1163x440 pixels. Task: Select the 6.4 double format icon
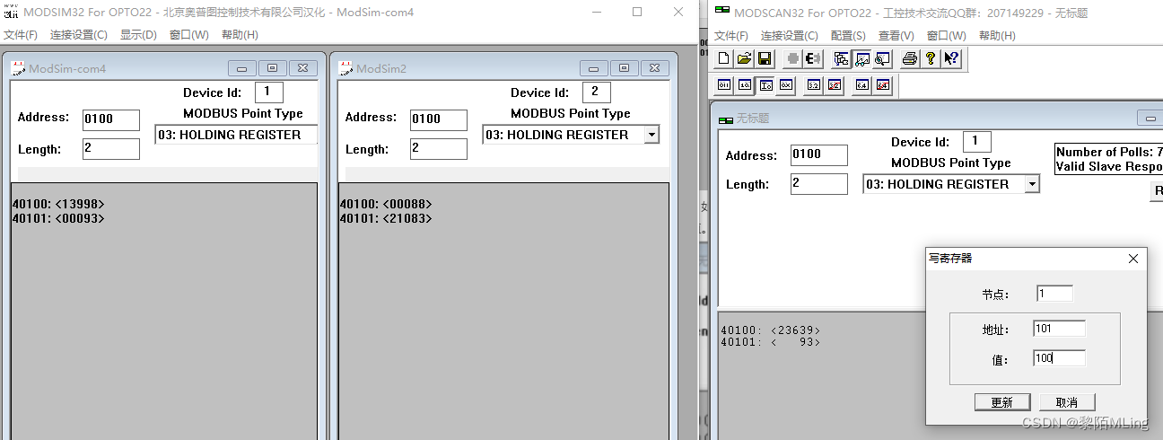pos(862,85)
